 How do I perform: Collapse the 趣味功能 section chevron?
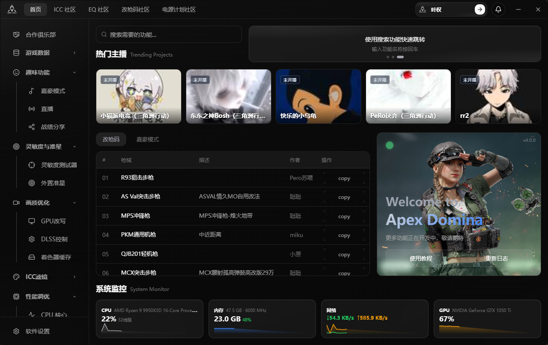pos(74,72)
